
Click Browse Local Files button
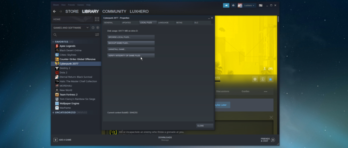tap(131, 37)
